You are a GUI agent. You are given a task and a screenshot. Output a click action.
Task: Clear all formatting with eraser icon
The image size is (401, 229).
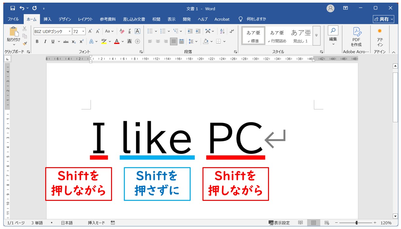[122, 31]
